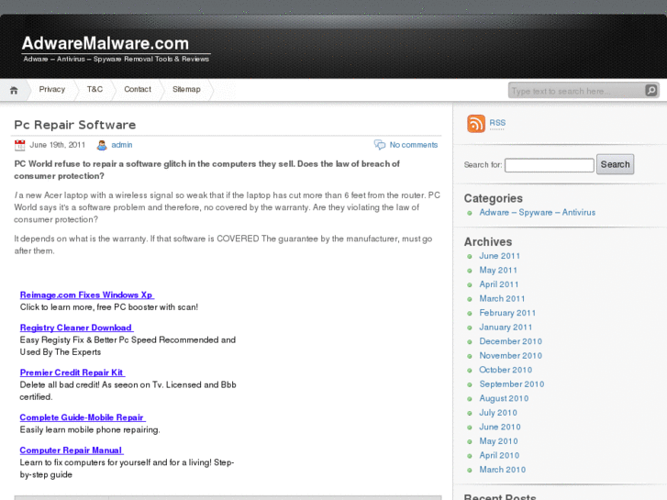Open the Premier Credit Repair Kit ad
Image resolution: width=667 pixels, height=500 pixels.
tap(72, 372)
